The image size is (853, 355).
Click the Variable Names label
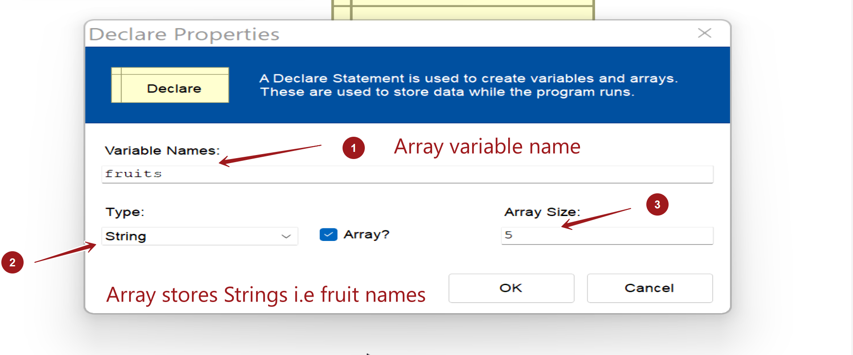[x=162, y=151]
